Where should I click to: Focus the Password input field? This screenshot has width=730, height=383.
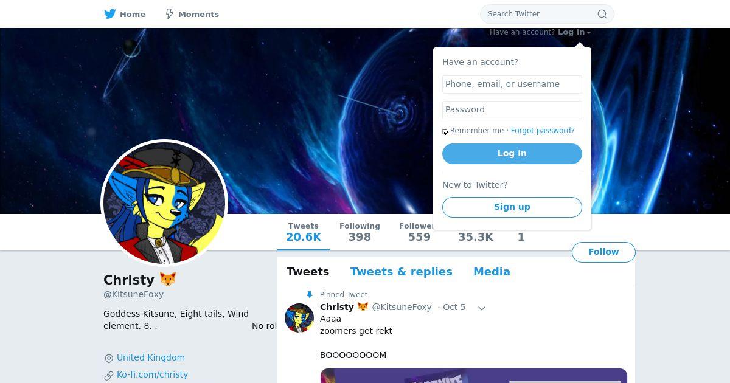[x=512, y=110]
